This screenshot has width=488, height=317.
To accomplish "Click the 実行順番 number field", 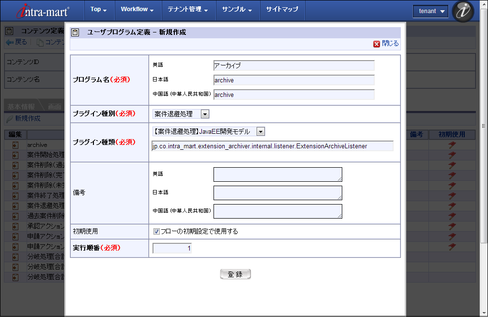I will pos(172,248).
